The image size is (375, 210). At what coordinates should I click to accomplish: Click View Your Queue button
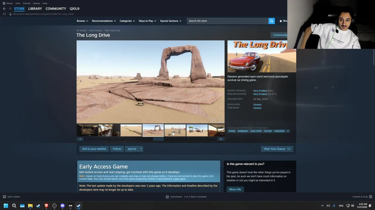tap(277, 149)
